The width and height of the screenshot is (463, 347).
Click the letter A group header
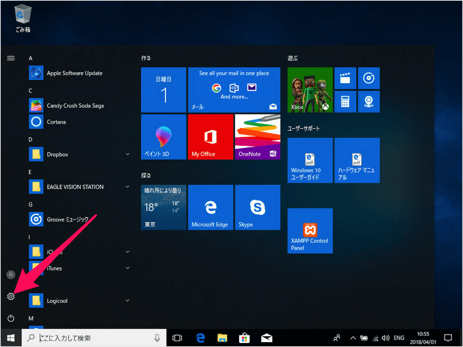tap(30, 58)
